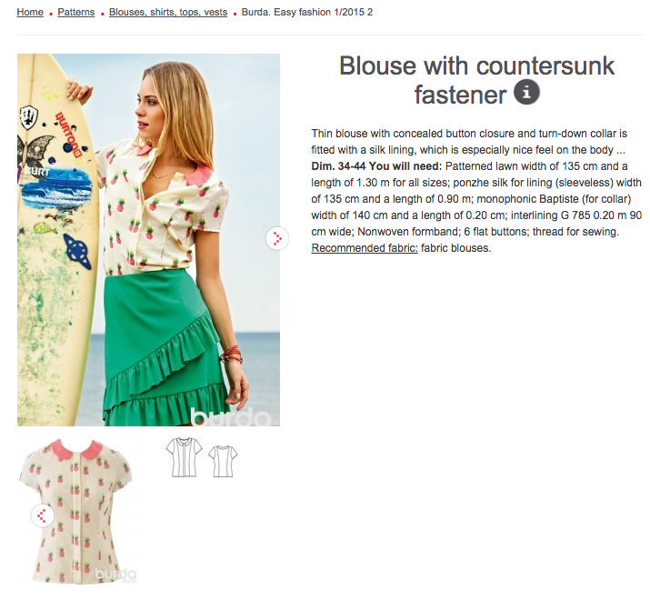Screen dimensions: 650x600
Task: Click the product description paragraph
Action: pos(476,191)
